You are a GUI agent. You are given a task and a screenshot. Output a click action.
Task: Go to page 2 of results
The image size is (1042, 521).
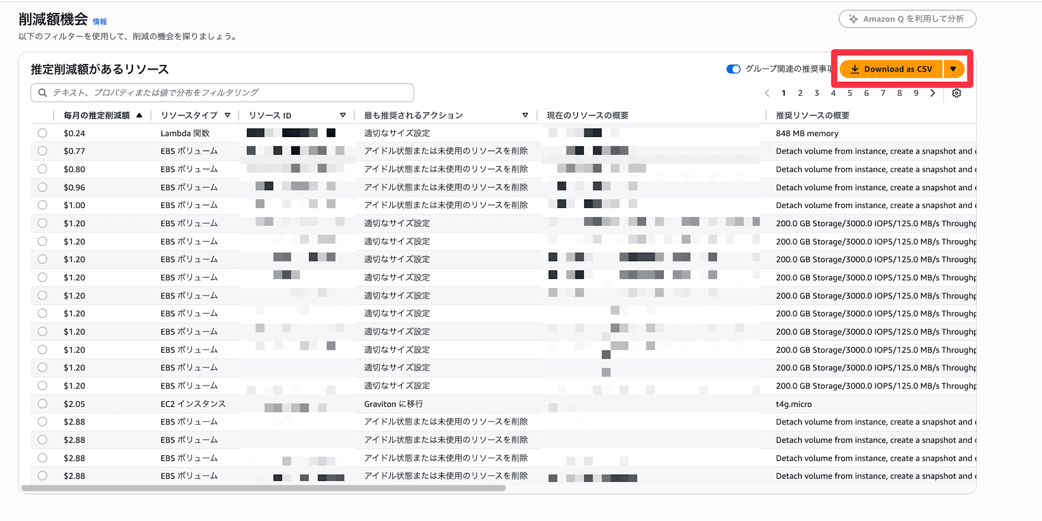pos(800,93)
